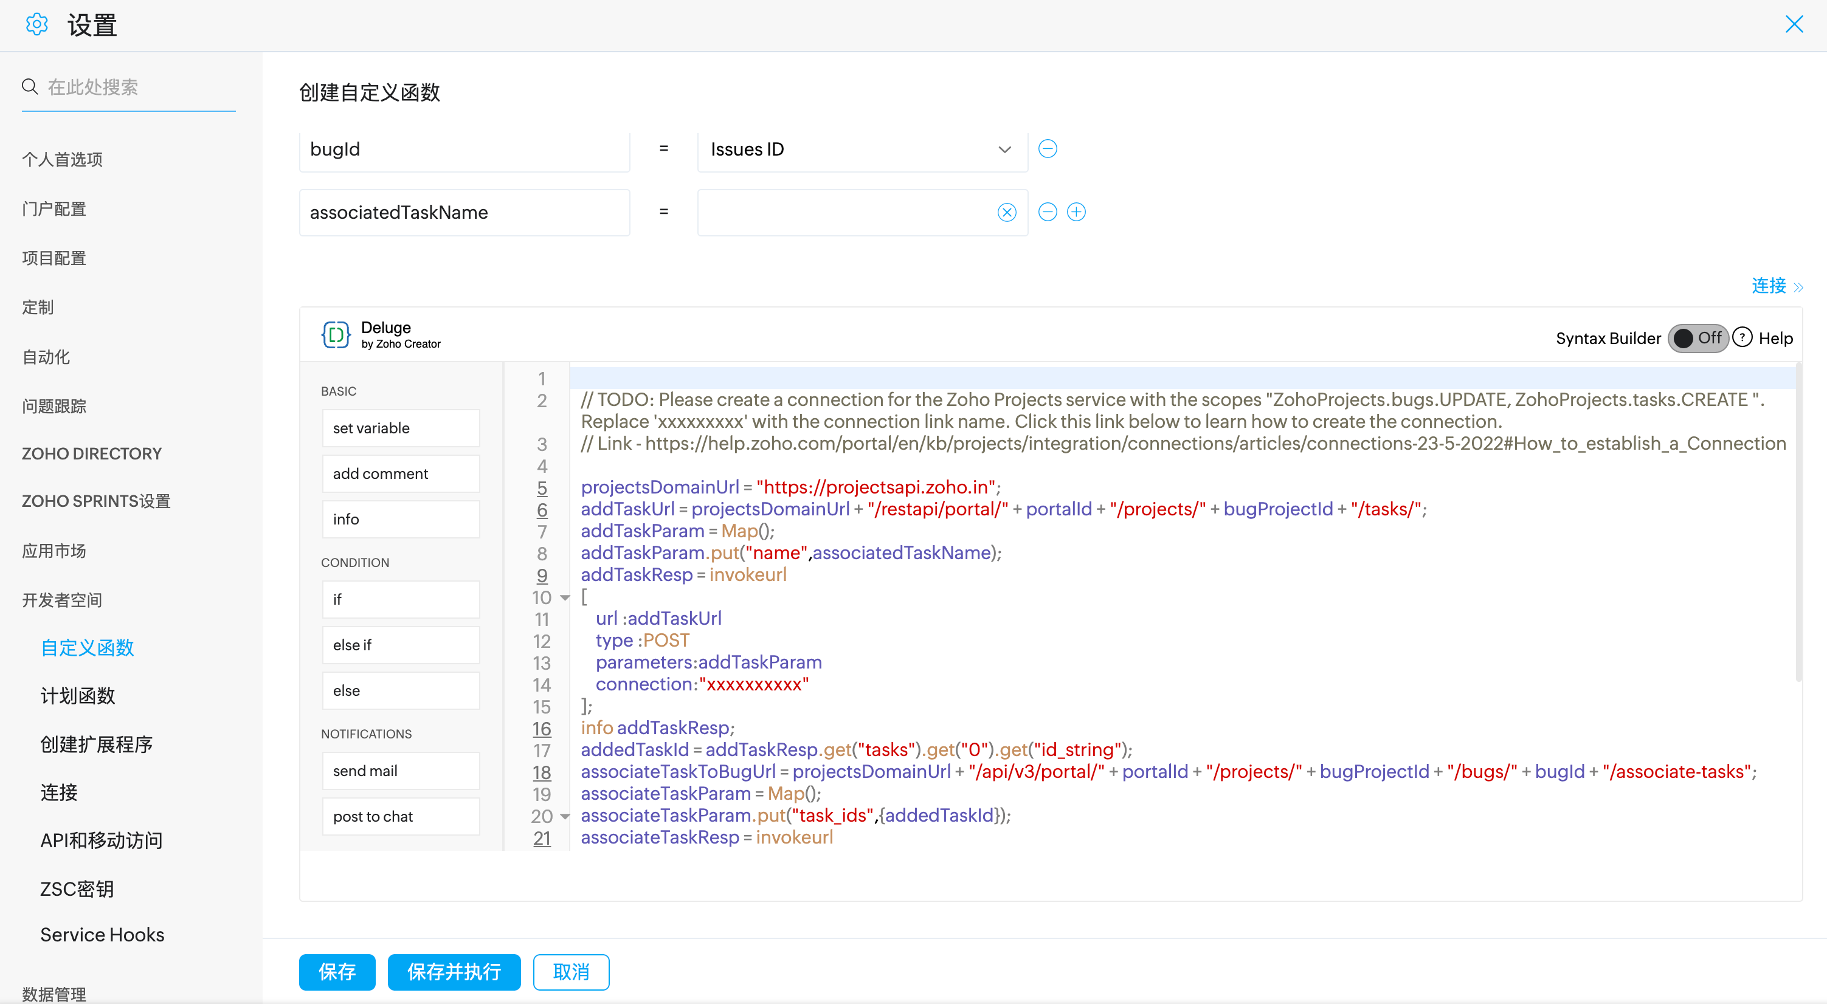Click the 保存并执行 button
The width and height of the screenshot is (1827, 1004).
click(454, 971)
